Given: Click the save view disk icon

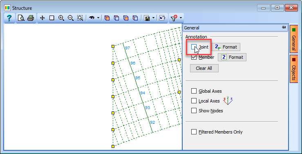Looking at the screenshot, I should tap(147, 18).
